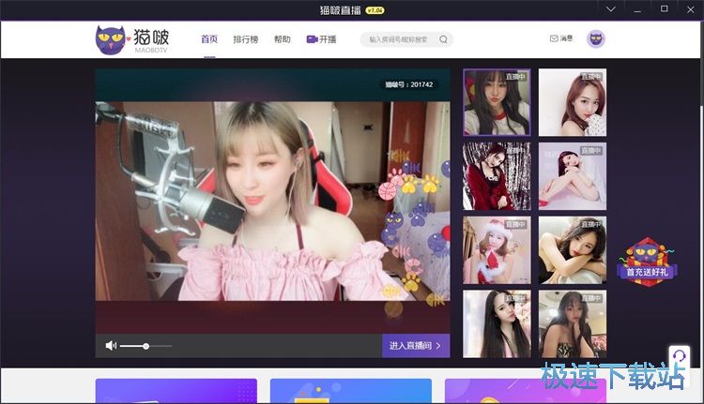Open the 帮助 help tab
Screen dimensions: 704x404
[283, 39]
